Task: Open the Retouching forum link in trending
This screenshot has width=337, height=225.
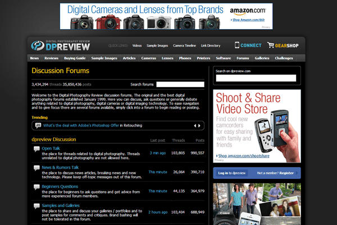Action: click(133, 125)
